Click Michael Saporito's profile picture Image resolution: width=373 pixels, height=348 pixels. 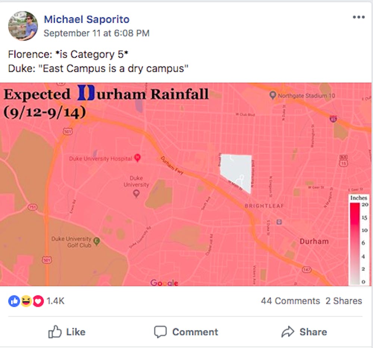click(23, 26)
